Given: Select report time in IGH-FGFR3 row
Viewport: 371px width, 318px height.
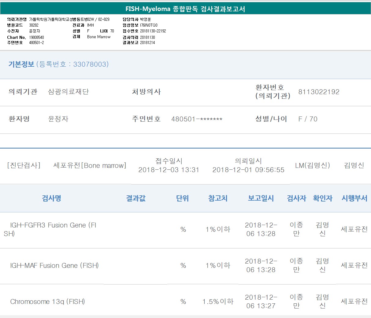Looking at the screenshot, I should [261, 229].
